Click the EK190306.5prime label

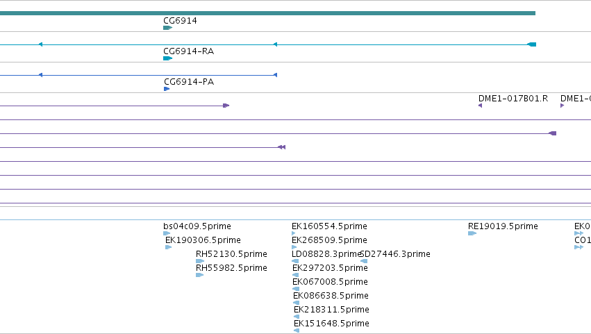coord(203,240)
